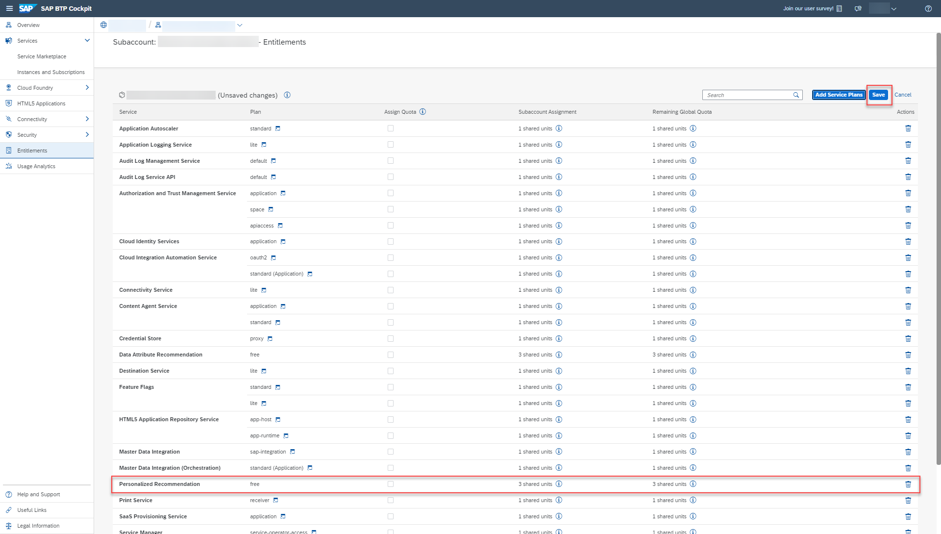Image resolution: width=941 pixels, height=534 pixels.
Task: Click the Service column header
Action: pos(128,112)
